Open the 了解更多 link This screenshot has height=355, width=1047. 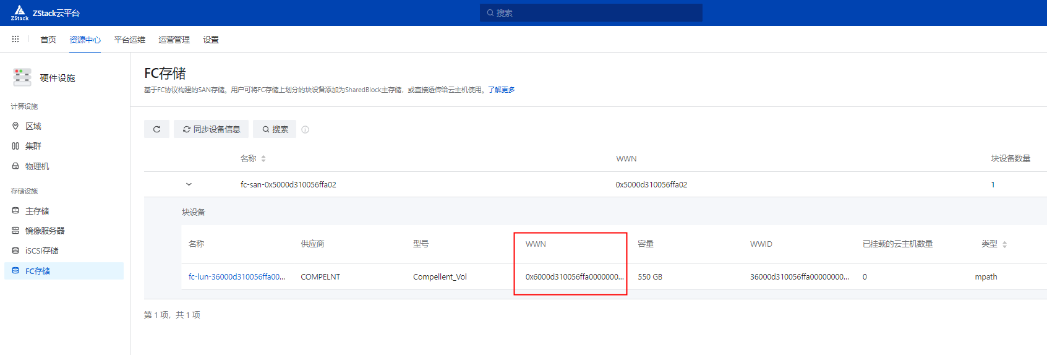[x=501, y=90]
